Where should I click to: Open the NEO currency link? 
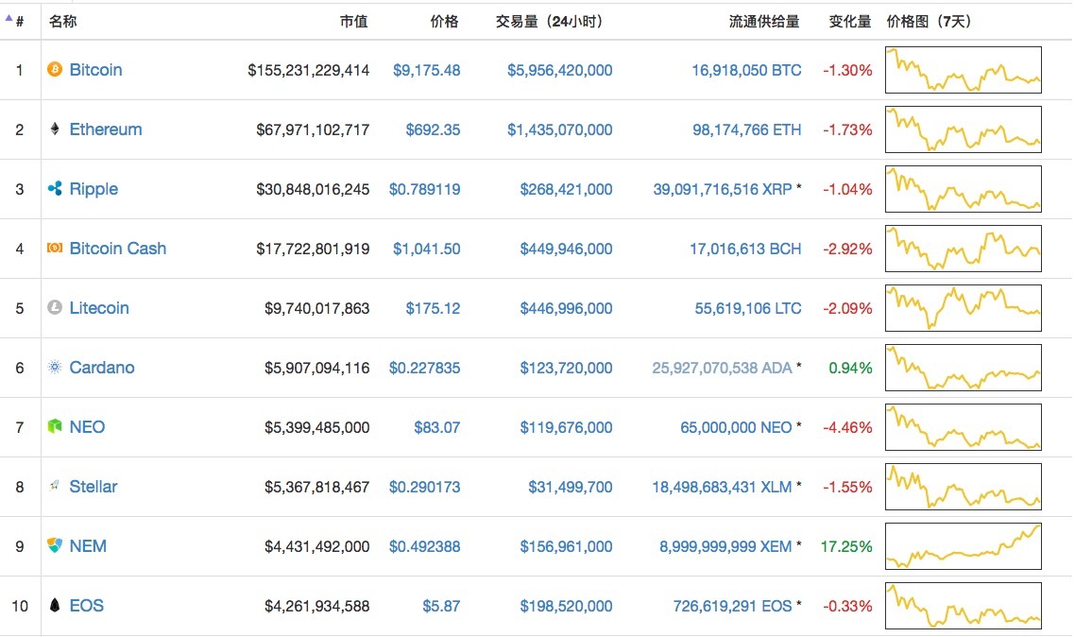[87, 427]
